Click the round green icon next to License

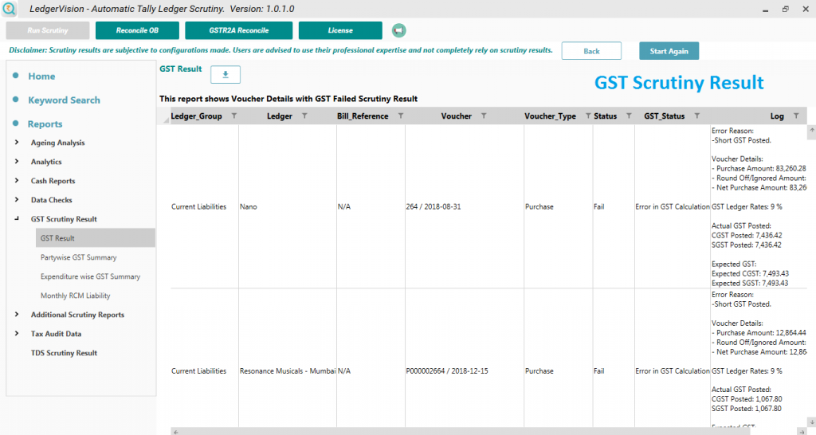click(x=398, y=30)
